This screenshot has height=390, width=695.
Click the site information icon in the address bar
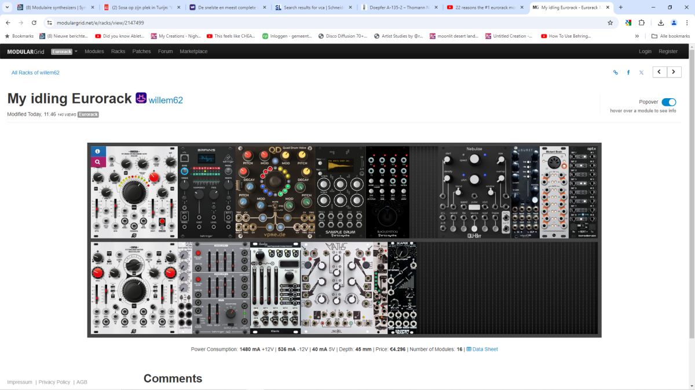tap(50, 23)
